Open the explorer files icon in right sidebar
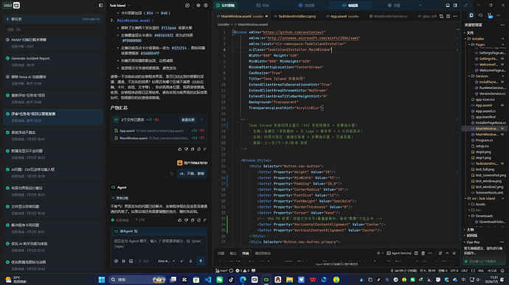 (471, 15)
